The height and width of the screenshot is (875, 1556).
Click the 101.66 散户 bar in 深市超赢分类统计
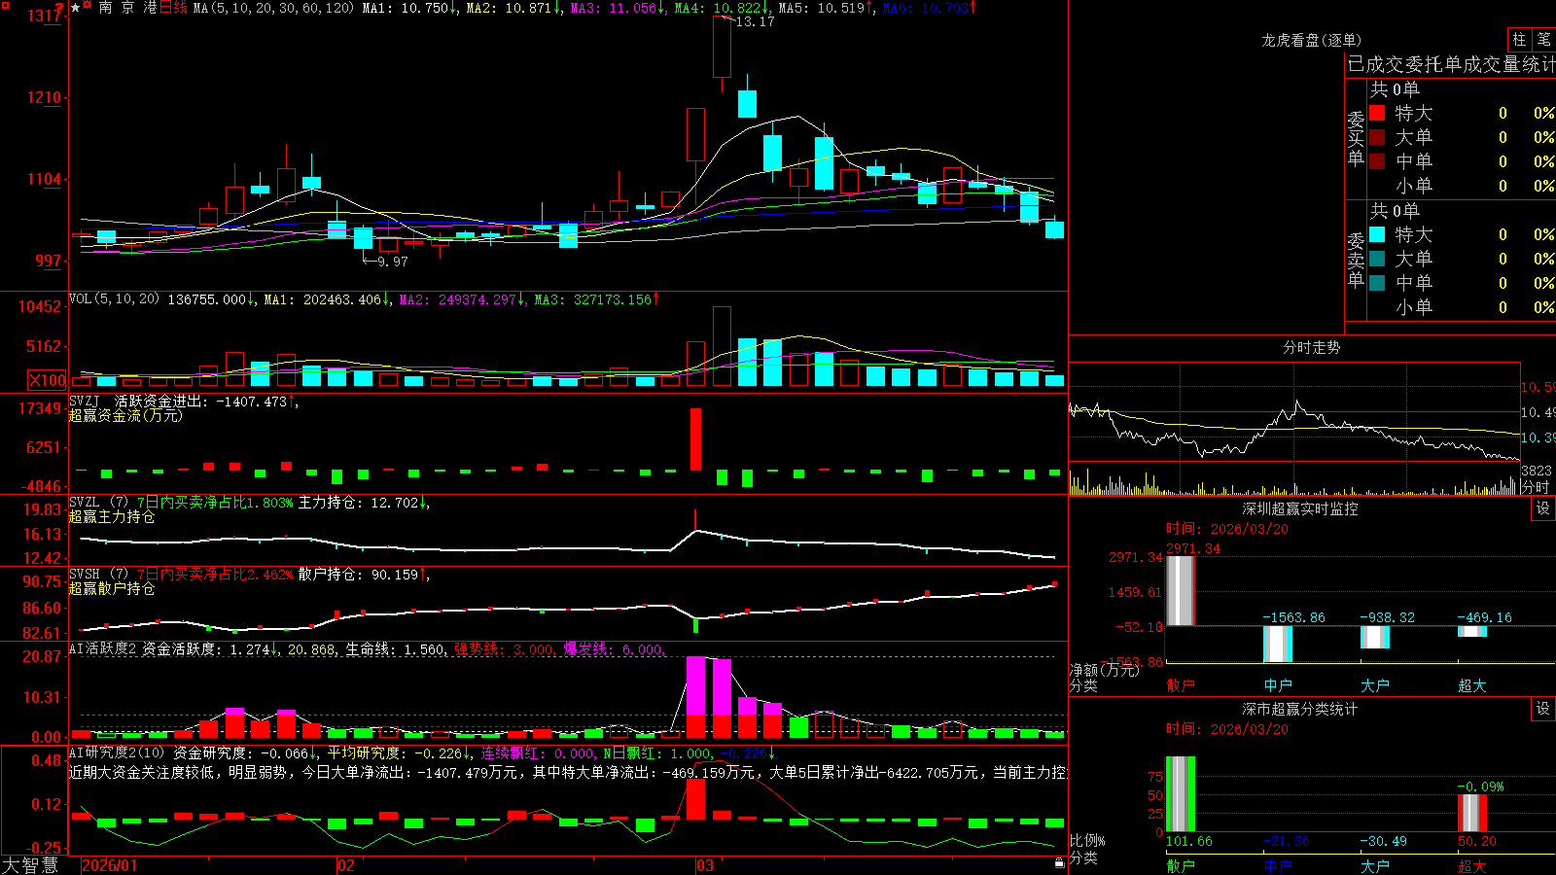tap(1180, 794)
